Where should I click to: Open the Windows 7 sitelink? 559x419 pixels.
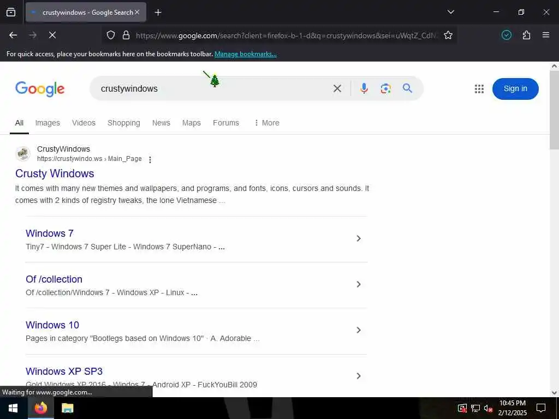click(50, 234)
